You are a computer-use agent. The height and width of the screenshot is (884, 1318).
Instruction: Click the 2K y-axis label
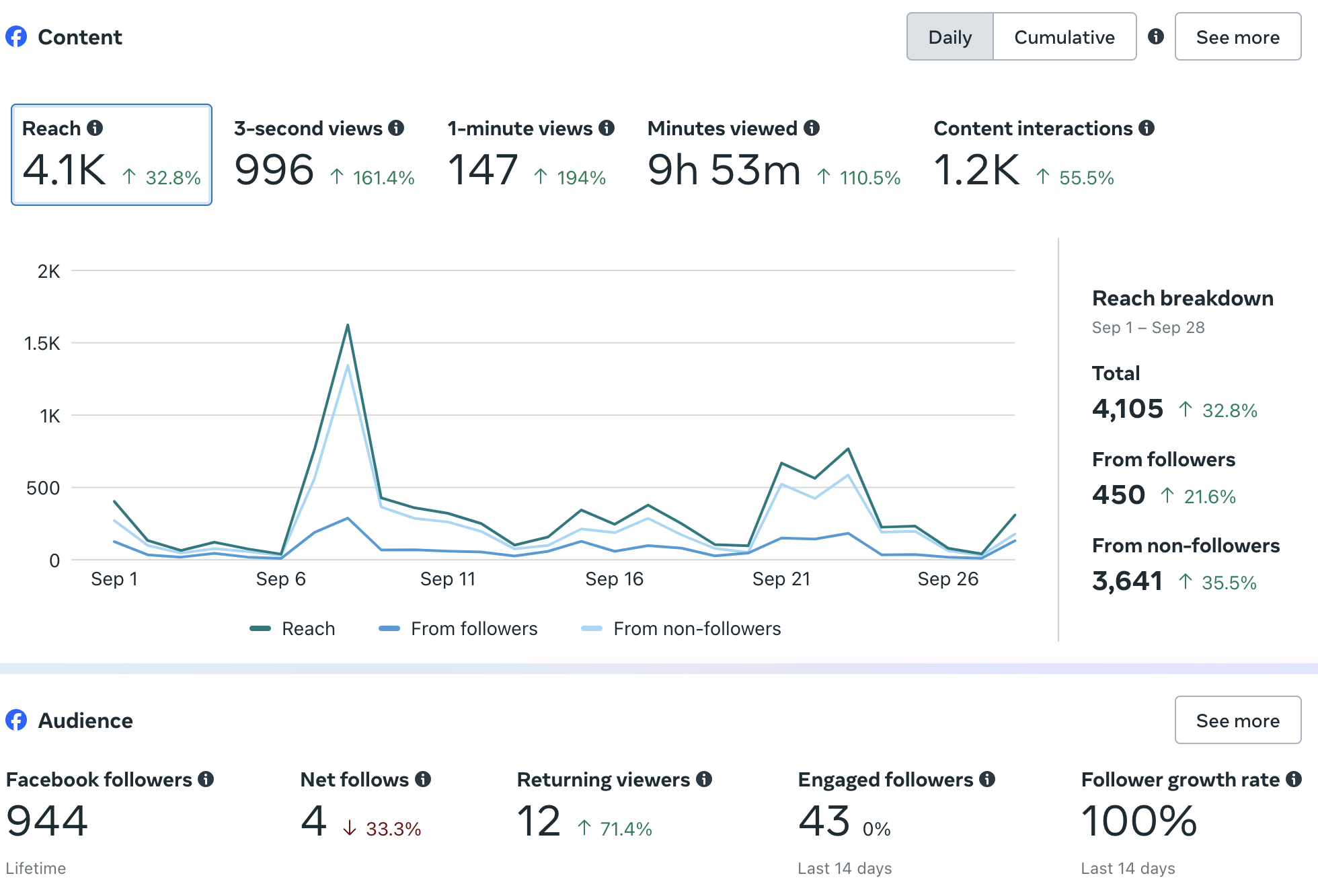pos(48,271)
